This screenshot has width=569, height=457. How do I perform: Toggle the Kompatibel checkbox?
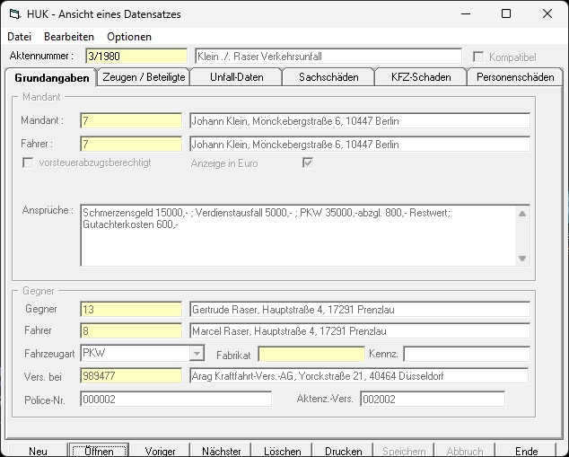coord(478,57)
